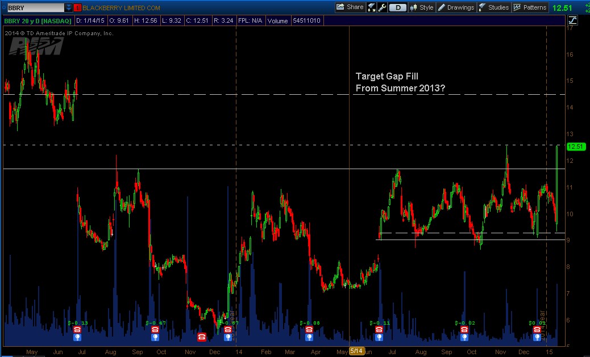The image size is (590, 357).
Task: Click the 'R: 3.24' range value
Action: pyautogui.click(x=223, y=20)
